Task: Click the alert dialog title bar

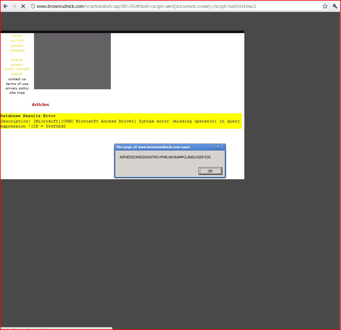Action: coord(163,147)
